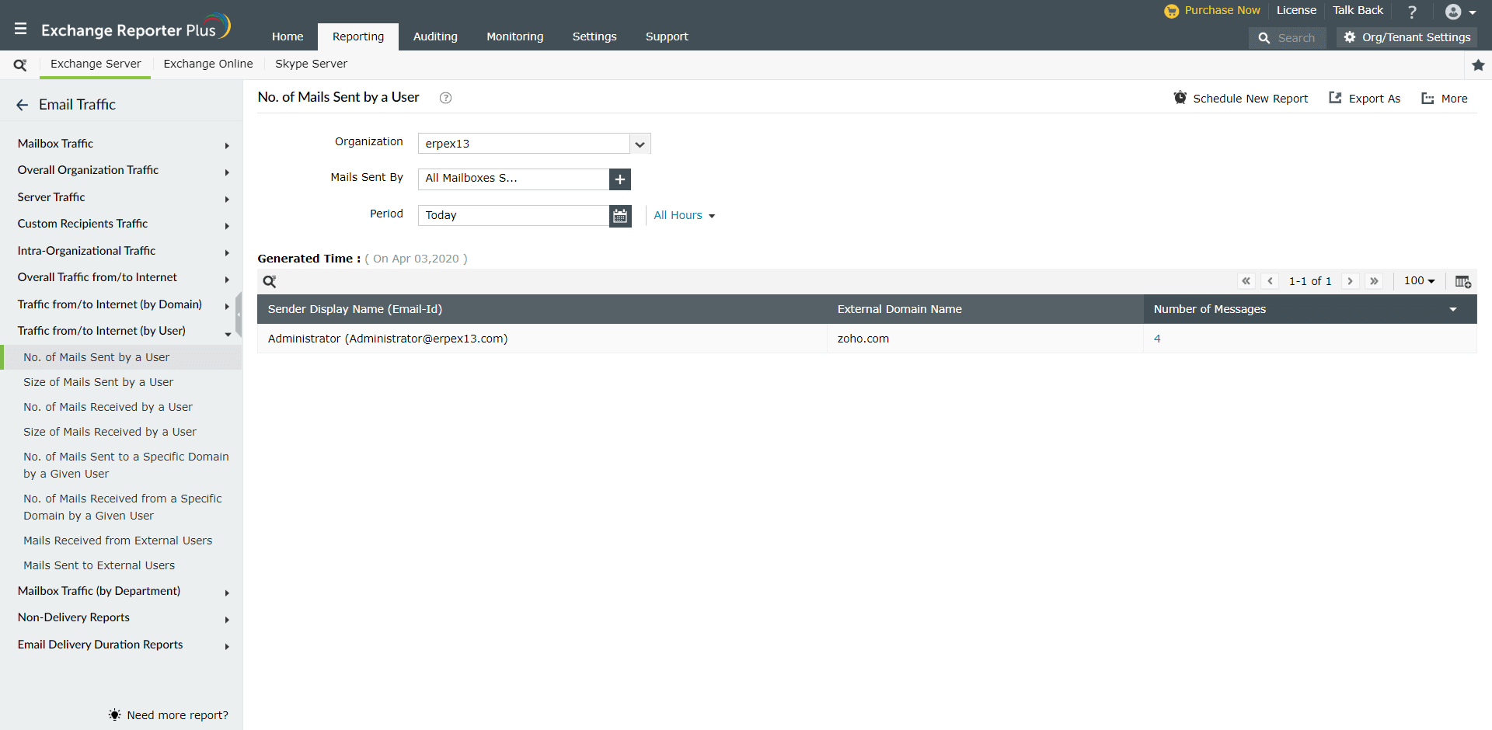Expand Server Traffic category
The height and width of the screenshot is (730, 1492).
click(x=227, y=199)
